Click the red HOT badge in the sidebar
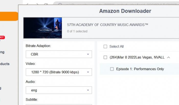This screenshot has height=105, width=179. coord(2,37)
